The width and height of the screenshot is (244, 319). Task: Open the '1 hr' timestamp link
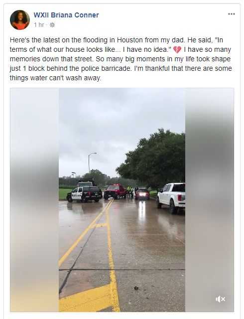(x=39, y=25)
